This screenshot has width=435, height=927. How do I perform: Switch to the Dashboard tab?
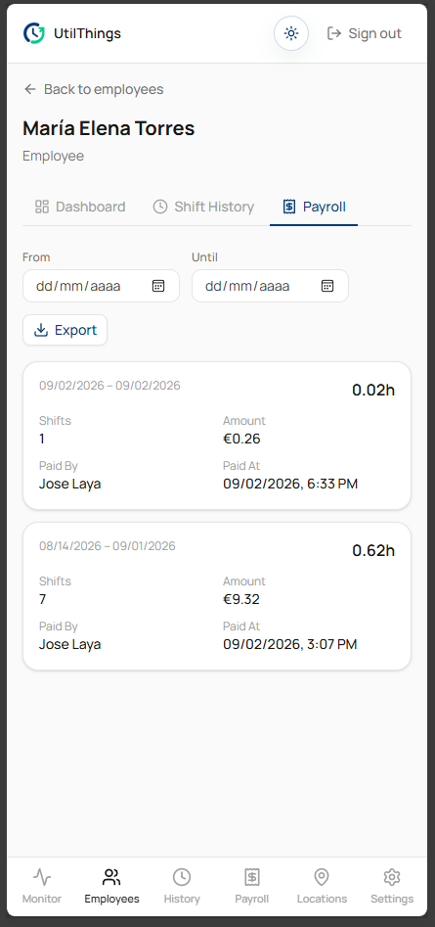pos(80,207)
